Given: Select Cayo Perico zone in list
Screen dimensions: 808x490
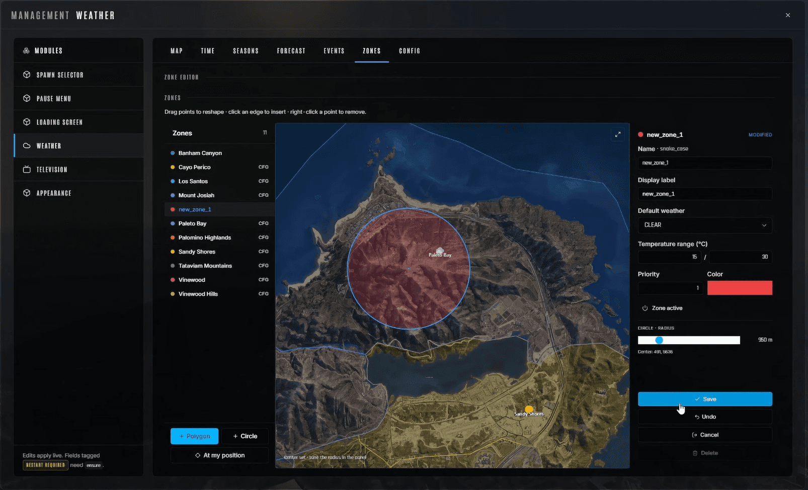Looking at the screenshot, I should (x=219, y=167).
